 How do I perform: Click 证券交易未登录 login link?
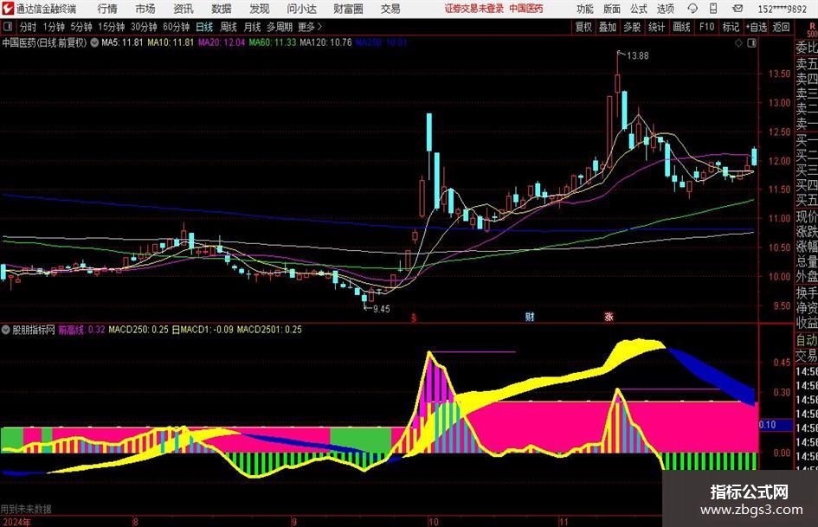tap(474, 9)
